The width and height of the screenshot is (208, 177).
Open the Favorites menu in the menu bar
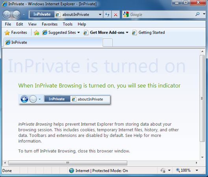click(x=50, y=24)
